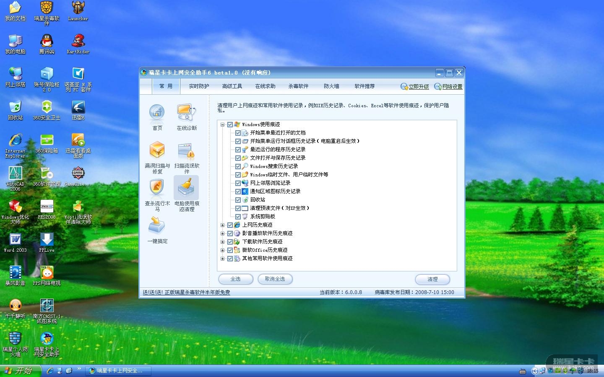Click the 立即升级 upgrade link
604x377 pixels.
[x=415, y=87]
